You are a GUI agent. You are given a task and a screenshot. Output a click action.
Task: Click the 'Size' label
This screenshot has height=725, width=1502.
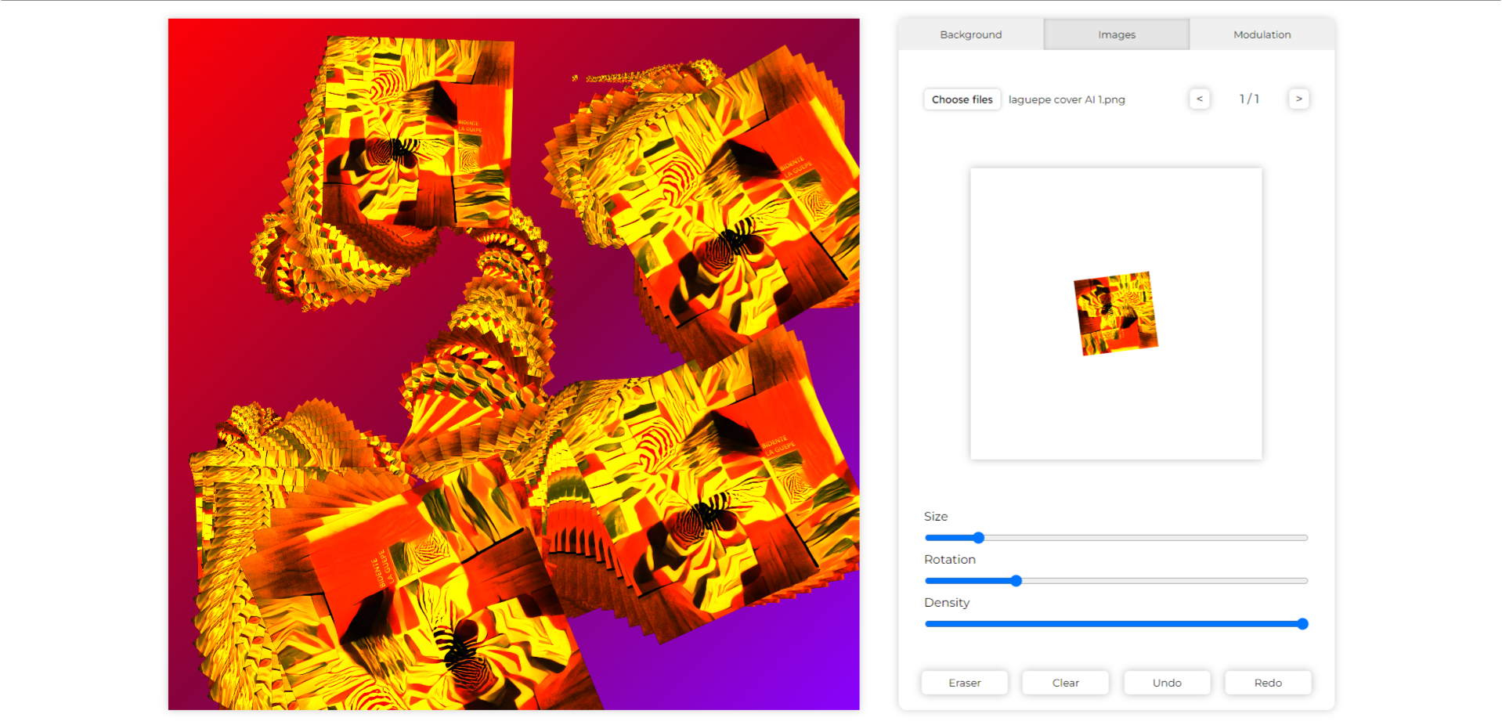pyautogui.click(x=936, y=516)
